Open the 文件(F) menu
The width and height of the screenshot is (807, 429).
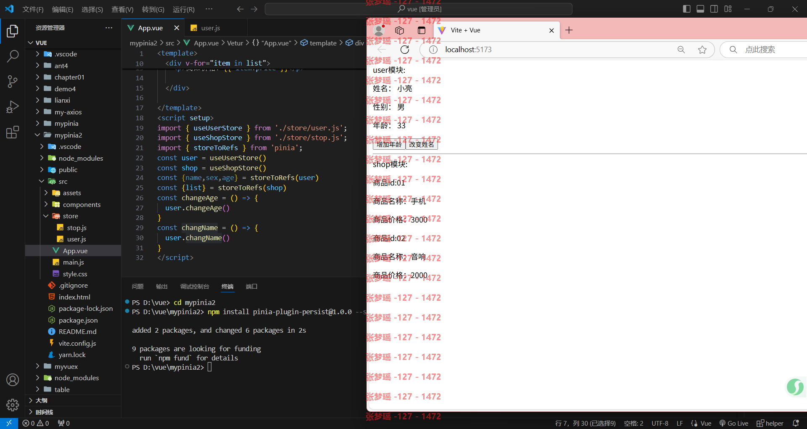click(33, 9)
